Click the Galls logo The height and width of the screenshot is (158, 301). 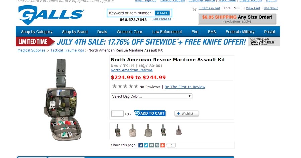51,15
